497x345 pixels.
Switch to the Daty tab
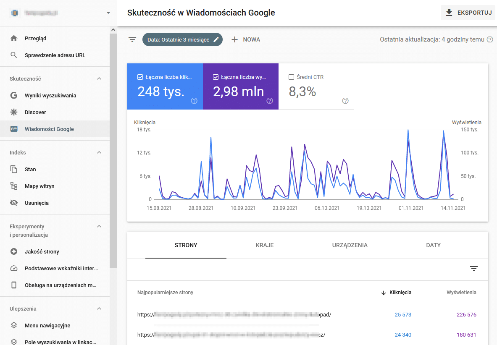[433, 245]
